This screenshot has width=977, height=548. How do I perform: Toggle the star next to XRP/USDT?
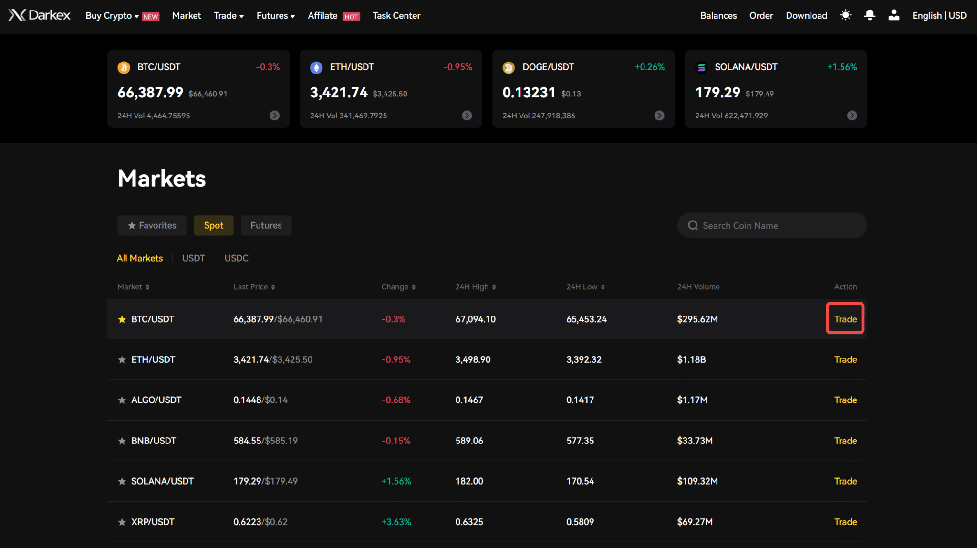pyautogui.click(x=122, y=522)
